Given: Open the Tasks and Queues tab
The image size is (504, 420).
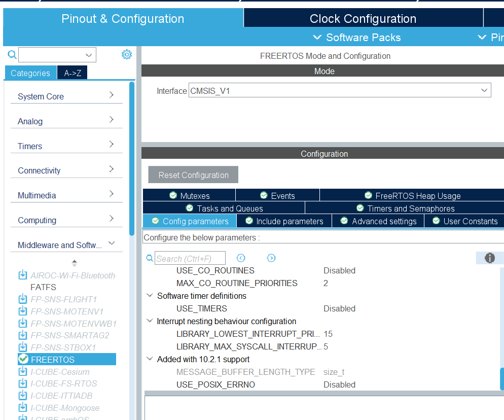Looking at the screenshot, I should coord(224,208).
